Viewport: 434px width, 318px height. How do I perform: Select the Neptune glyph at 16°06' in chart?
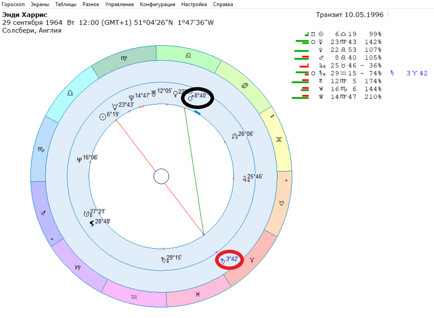point(79,159)
